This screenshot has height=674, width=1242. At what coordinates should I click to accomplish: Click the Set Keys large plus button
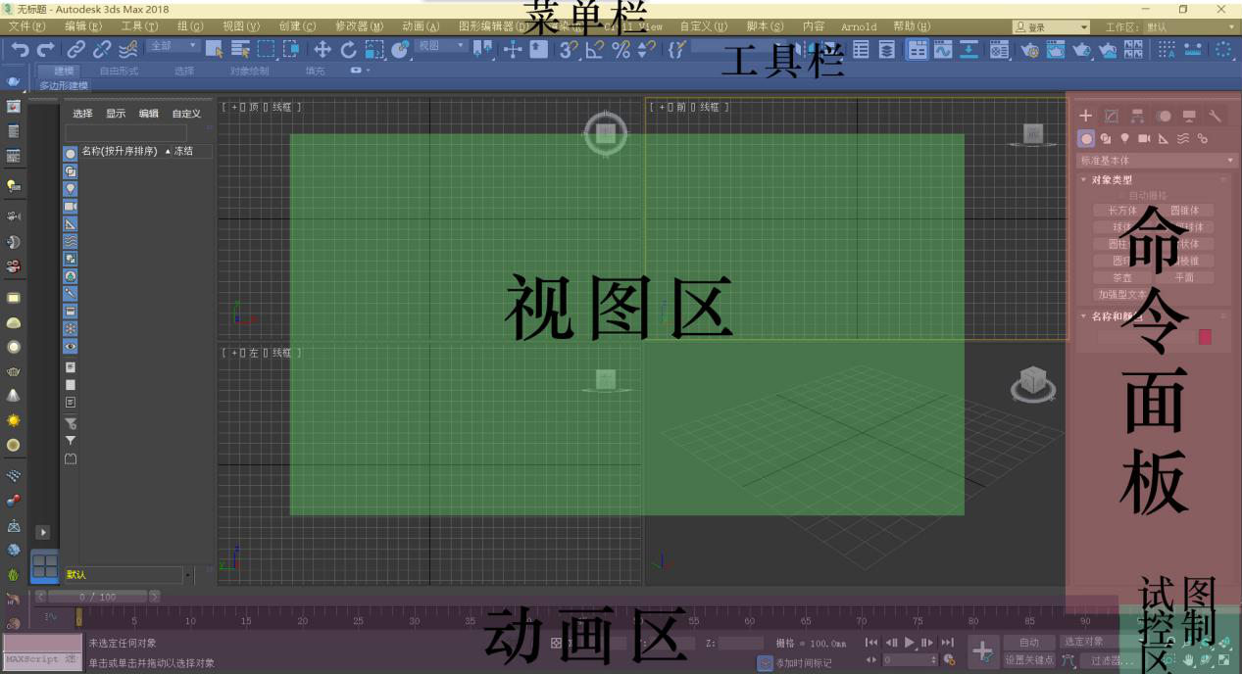(982, 650)
